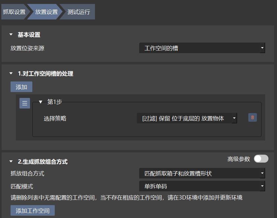Click the drag handle icon for 第1步

[x=25, y=103]
